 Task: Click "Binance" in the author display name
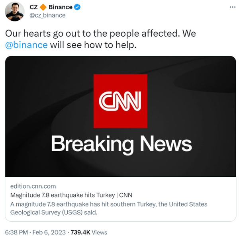[61, 7]
